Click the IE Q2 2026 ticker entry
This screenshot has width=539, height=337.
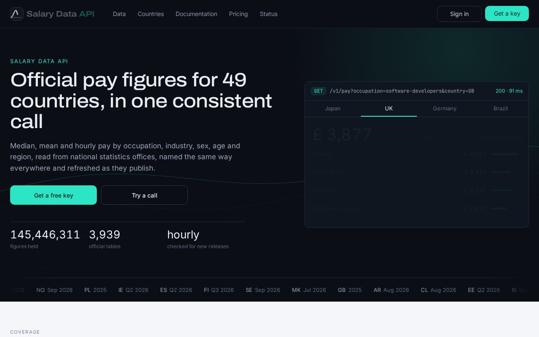(133, 290)
